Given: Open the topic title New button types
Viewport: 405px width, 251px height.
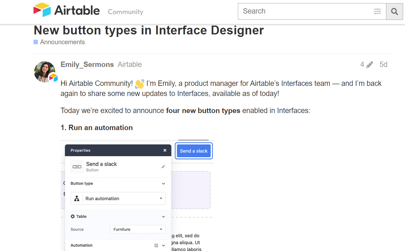Looking at the screenshot, I should tap(149, 30).
